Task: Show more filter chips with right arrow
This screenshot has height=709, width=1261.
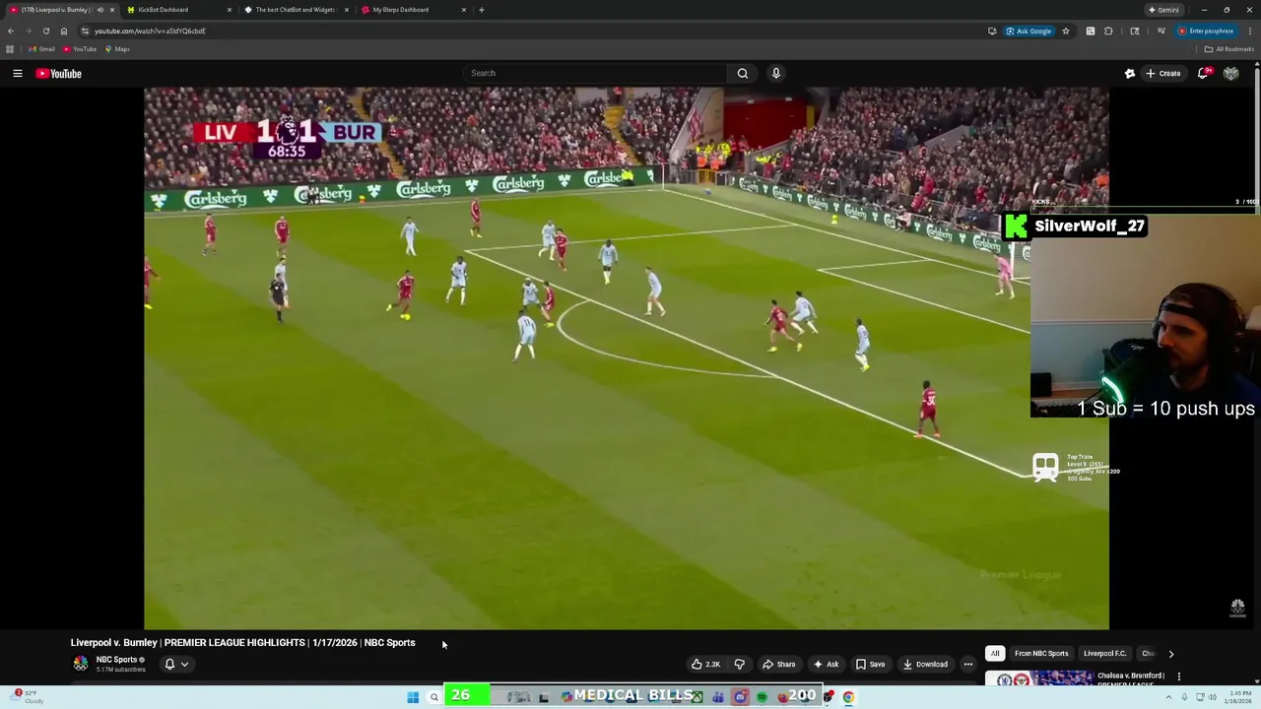Action: (x=1171, y=654)
